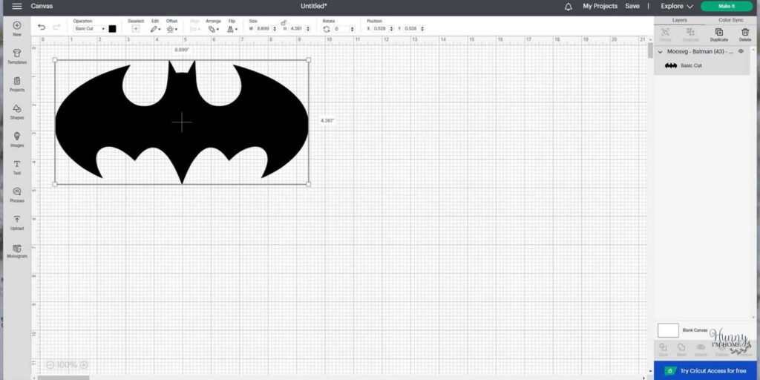Switch to the Layers tab

(x=680, y=20)
